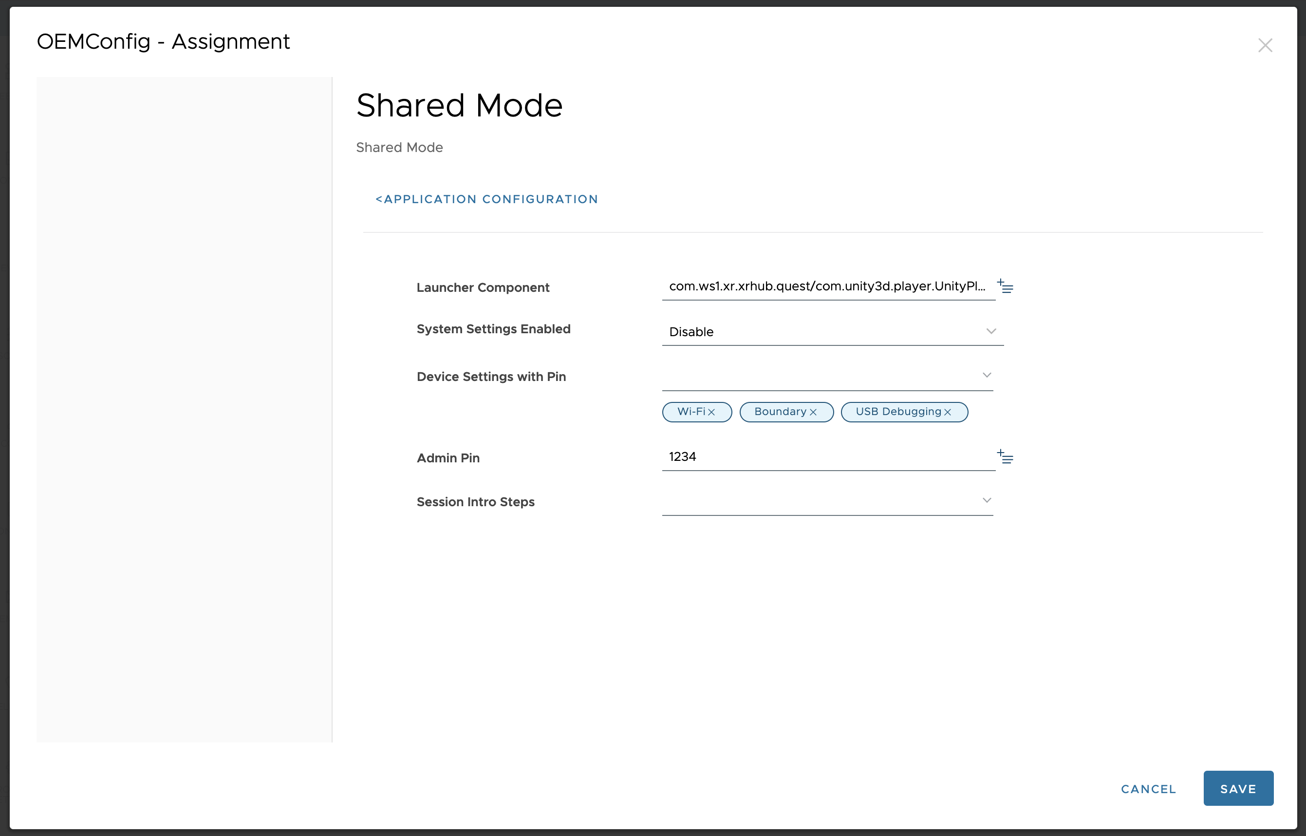Click the Session Intro Steps label
The width and height of the screenshot is (1306, 836).
click(x=475, y=502)
